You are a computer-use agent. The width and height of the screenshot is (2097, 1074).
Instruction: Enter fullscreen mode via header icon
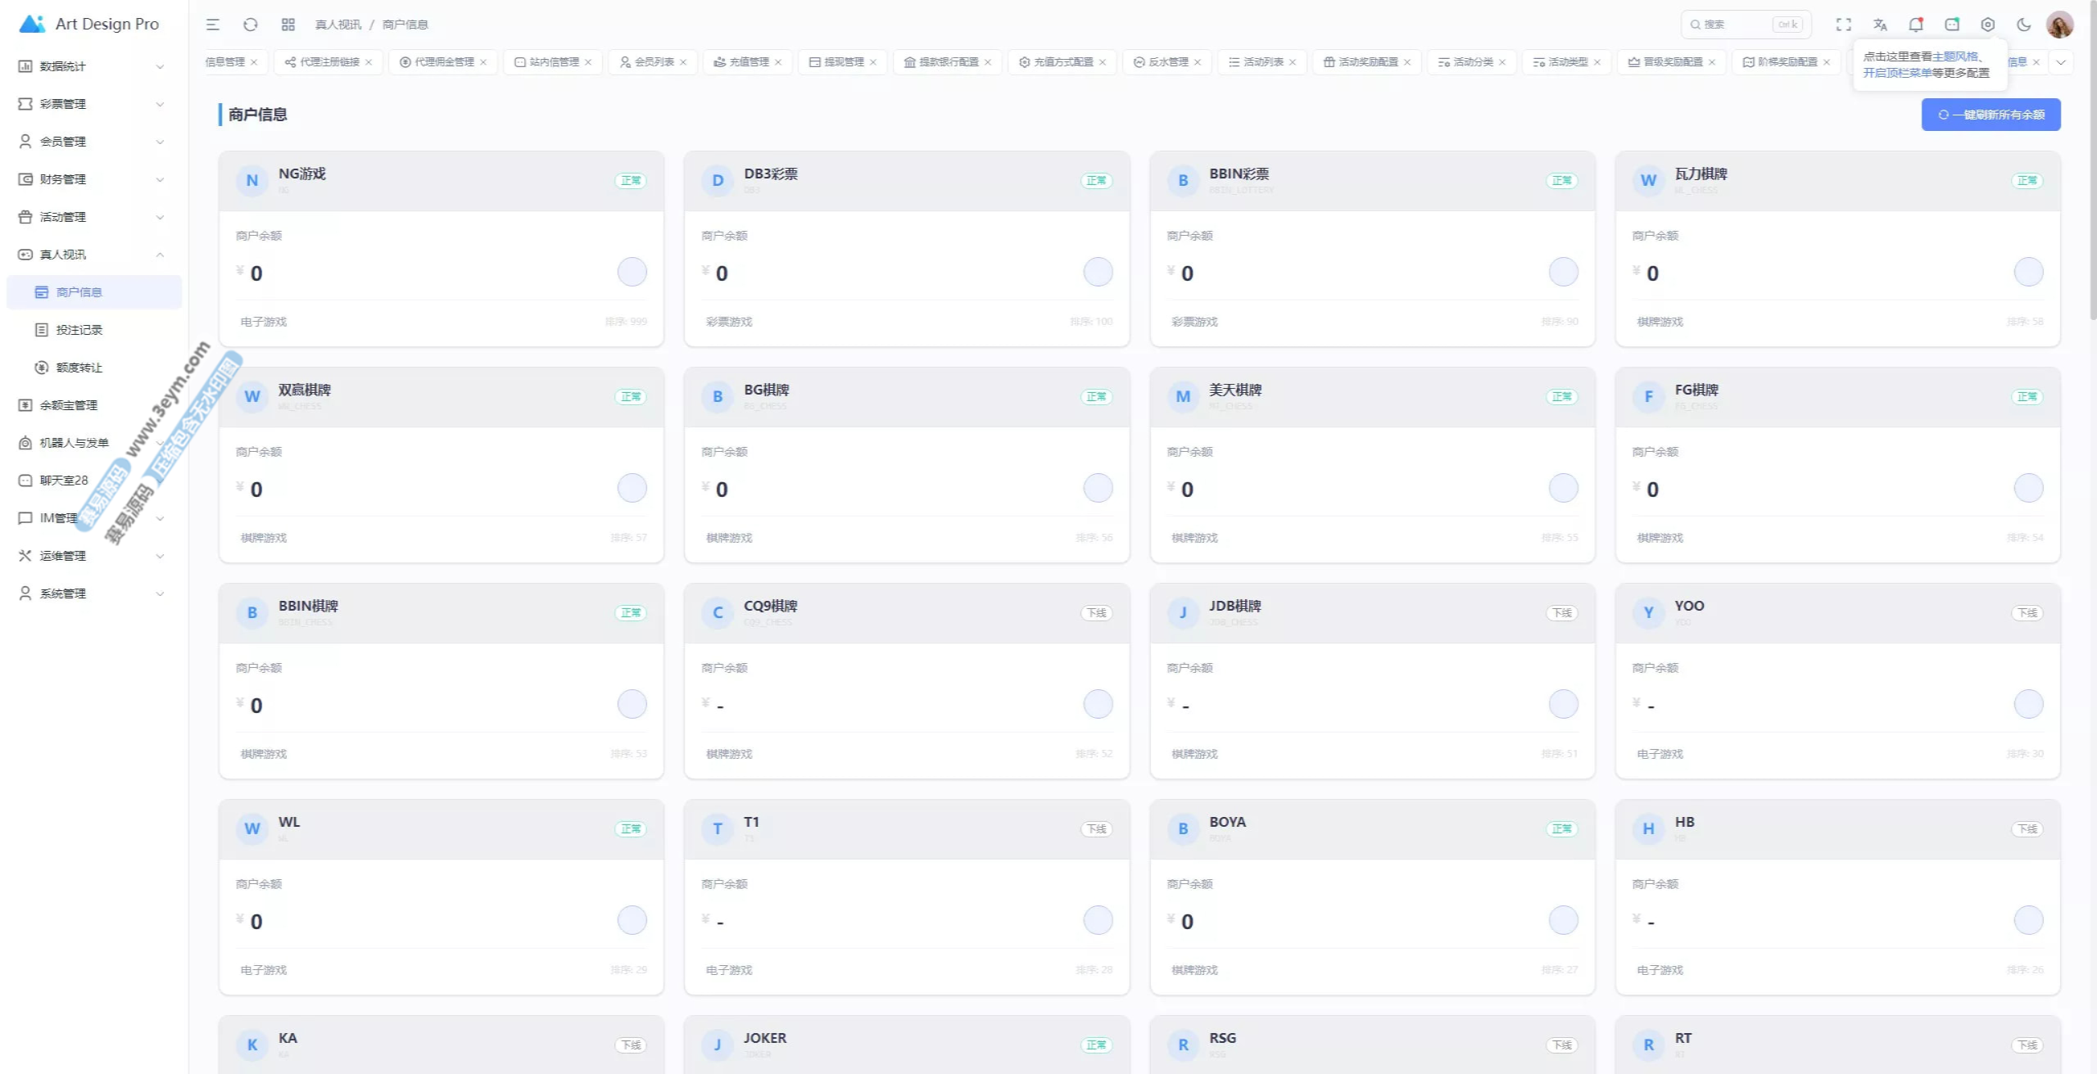click(x=1843, y=25)
